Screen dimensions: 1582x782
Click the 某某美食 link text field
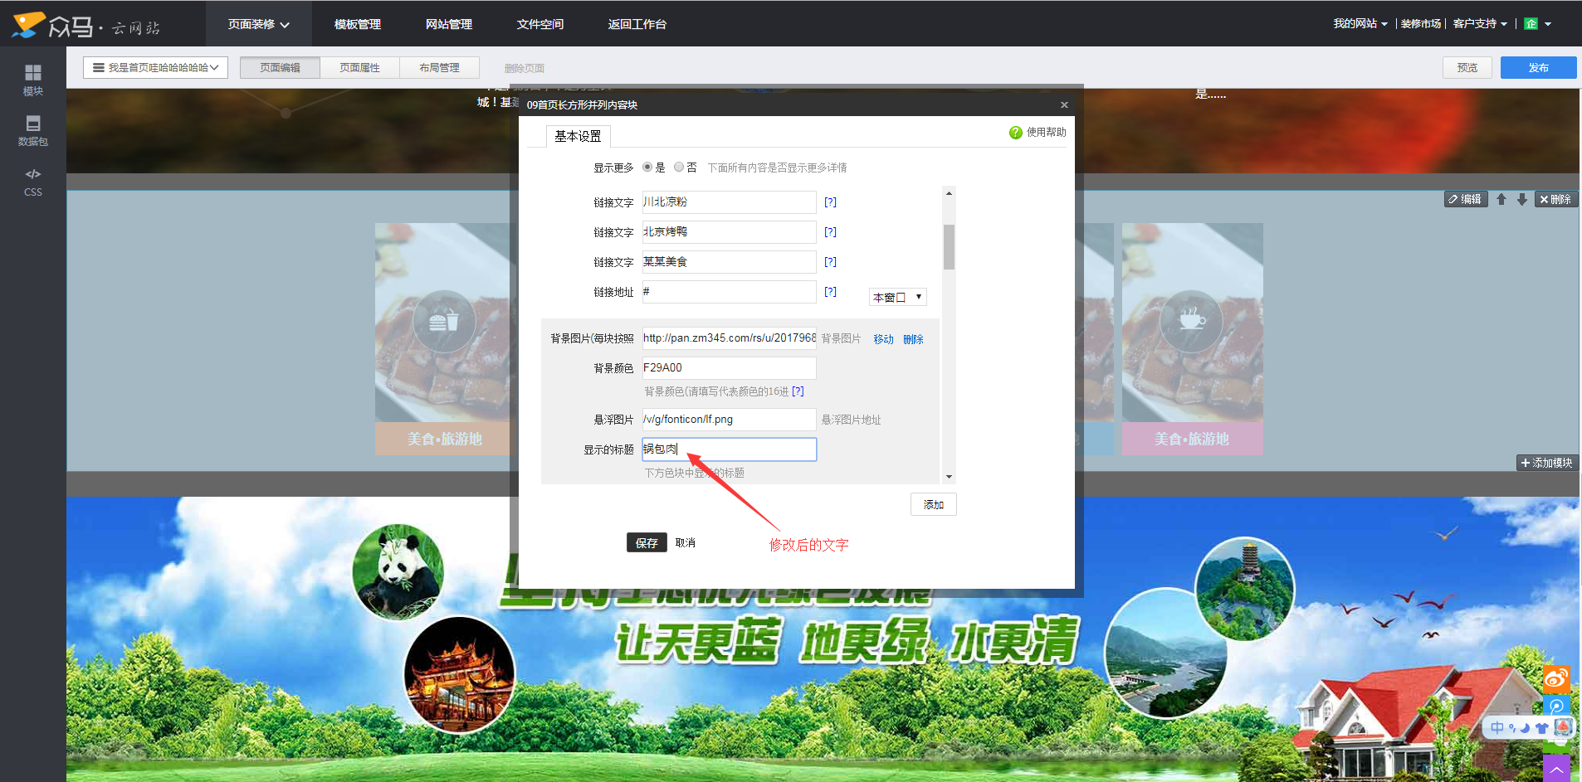pyautogui.click(x=729, y=261)
